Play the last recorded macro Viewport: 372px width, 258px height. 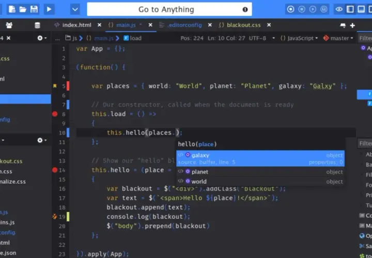313,9
